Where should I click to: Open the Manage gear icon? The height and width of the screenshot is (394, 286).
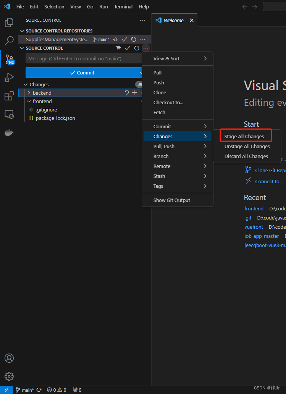click(x=9, y=376)
